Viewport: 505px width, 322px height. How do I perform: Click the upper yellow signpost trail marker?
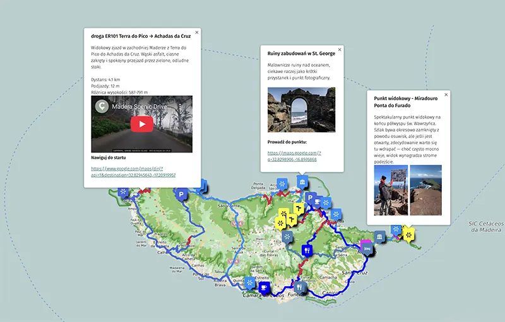(299, 209)
